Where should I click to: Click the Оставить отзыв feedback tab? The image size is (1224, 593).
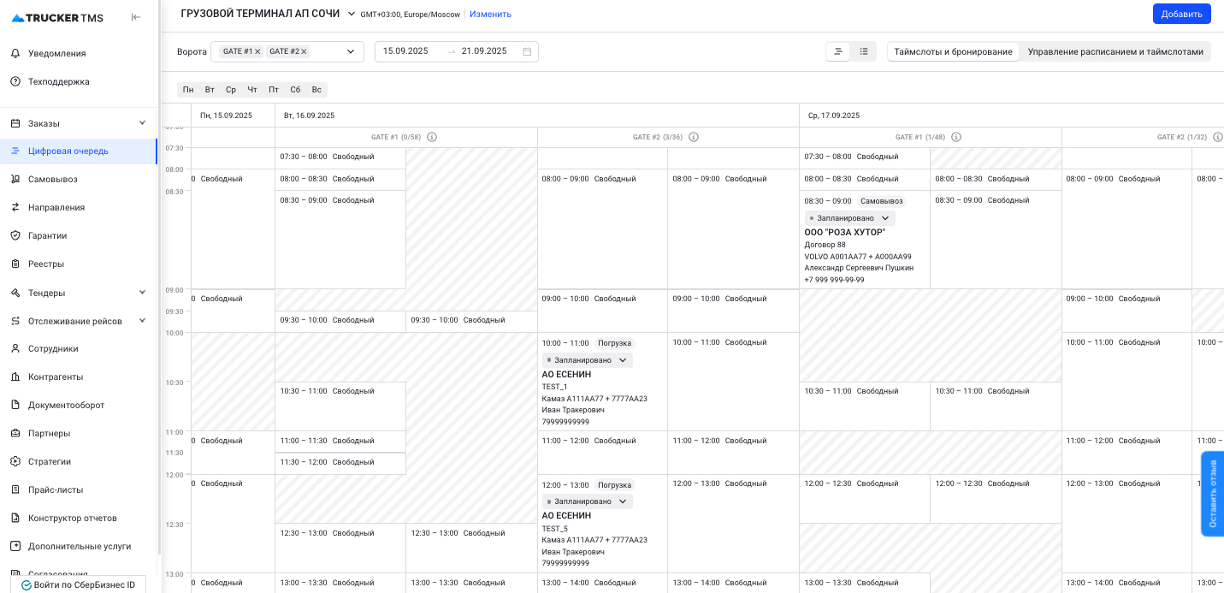pyautogui.click(x=1212, y=494)
